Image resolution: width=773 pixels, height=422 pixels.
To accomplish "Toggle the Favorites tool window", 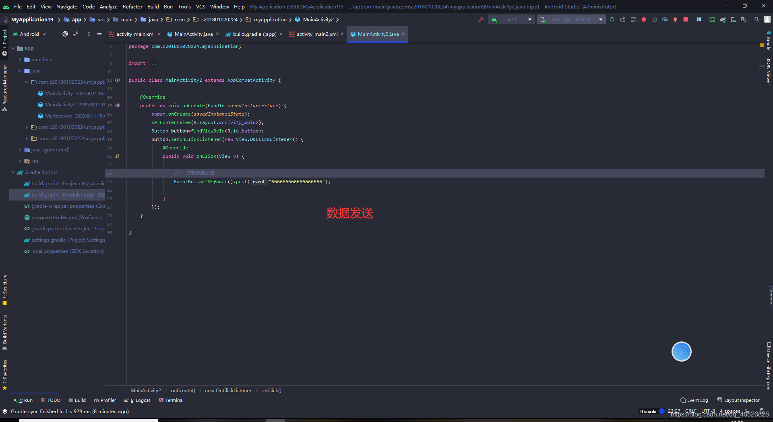I will 5,375.
